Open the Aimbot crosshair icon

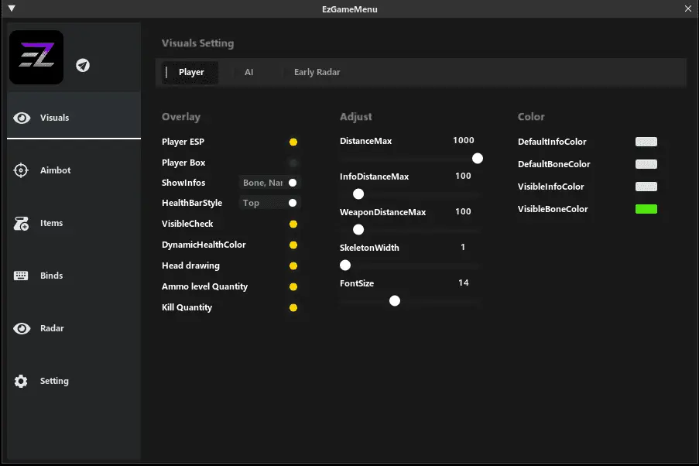pos(22,170)
